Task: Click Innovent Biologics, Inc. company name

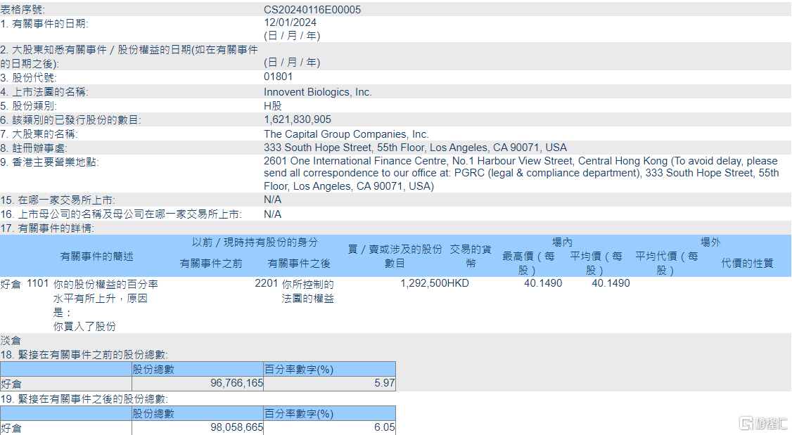Action: pos(318,92)
